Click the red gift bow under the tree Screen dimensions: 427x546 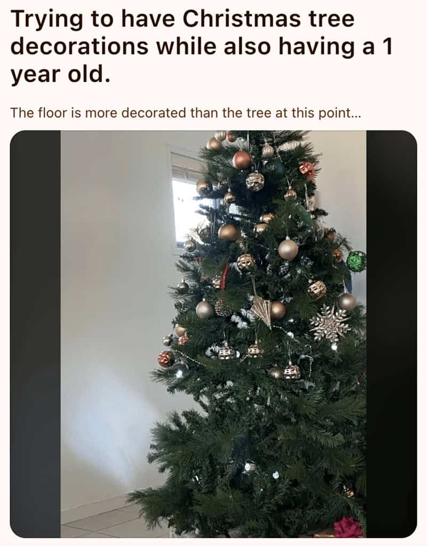pos(348,527)
